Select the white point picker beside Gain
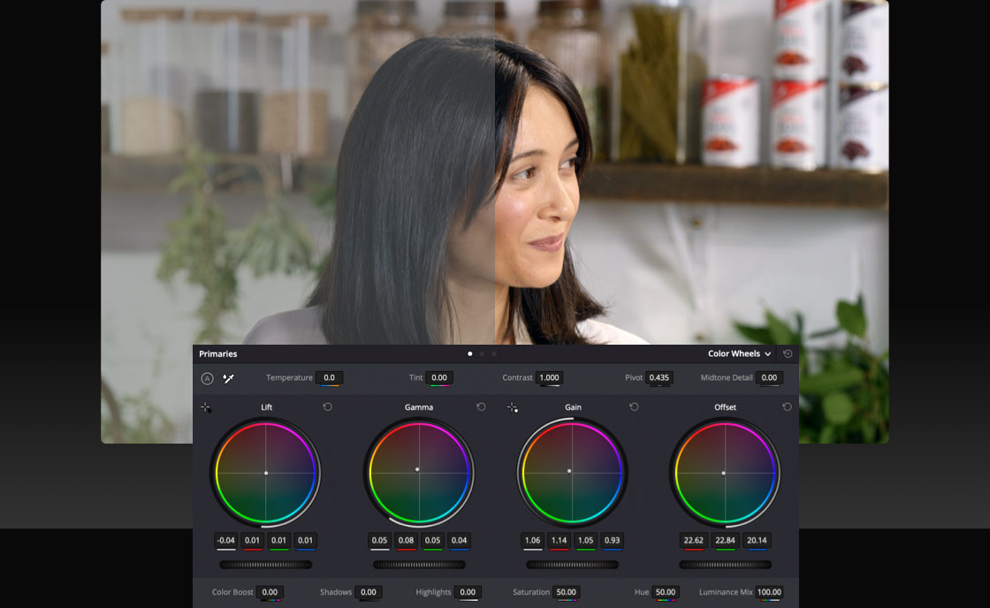 (x=510, y=407)
